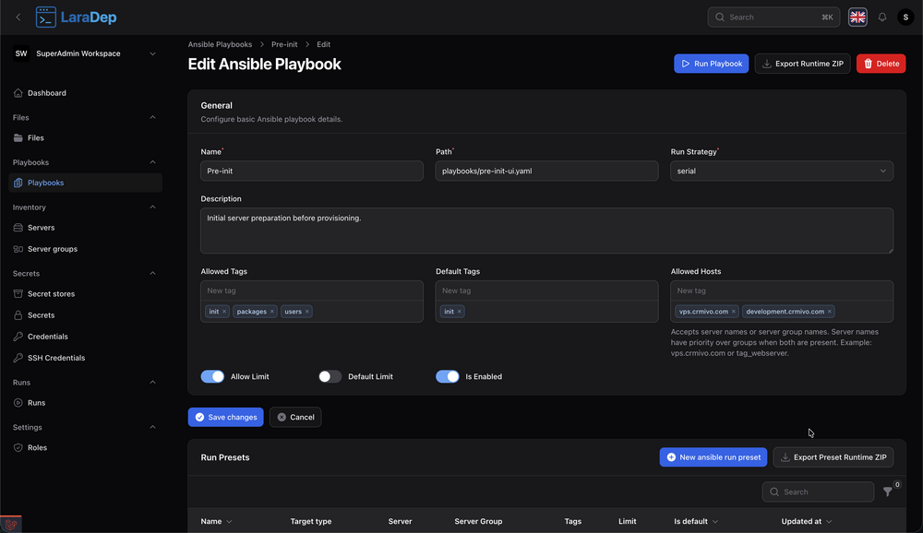Click the Run Playbook button

click(x=711, y=64)
